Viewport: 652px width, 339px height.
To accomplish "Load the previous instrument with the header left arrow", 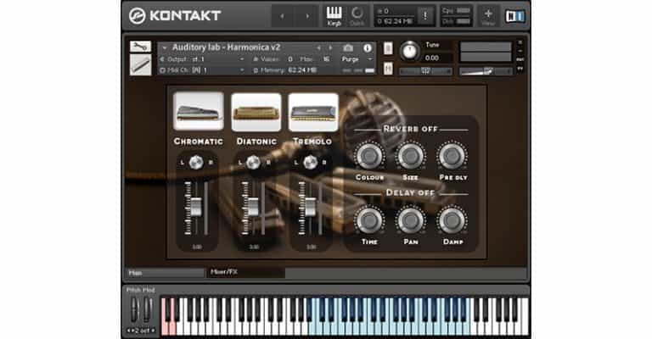I will click(318, 48).
